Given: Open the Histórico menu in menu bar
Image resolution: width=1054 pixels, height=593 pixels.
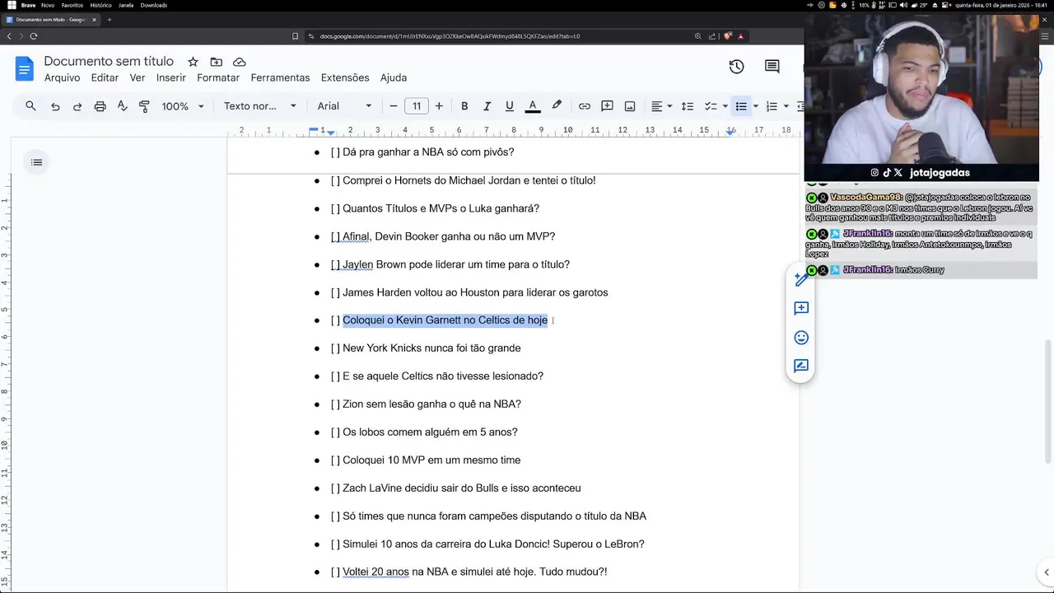Looking at the screenshot, I should pyautogui.click(x=100, y=5).
